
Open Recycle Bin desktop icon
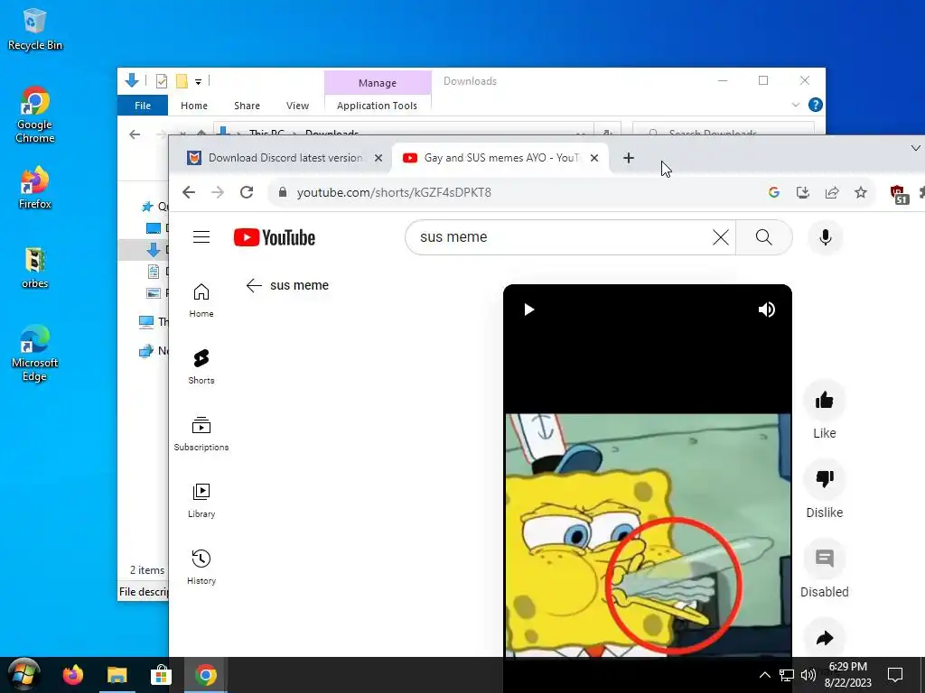click(35, 30)
